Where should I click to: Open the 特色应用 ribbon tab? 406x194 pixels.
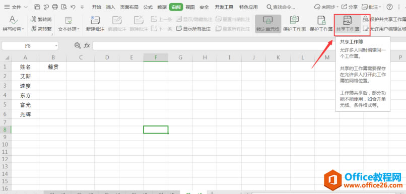click(x=248, y=7)
